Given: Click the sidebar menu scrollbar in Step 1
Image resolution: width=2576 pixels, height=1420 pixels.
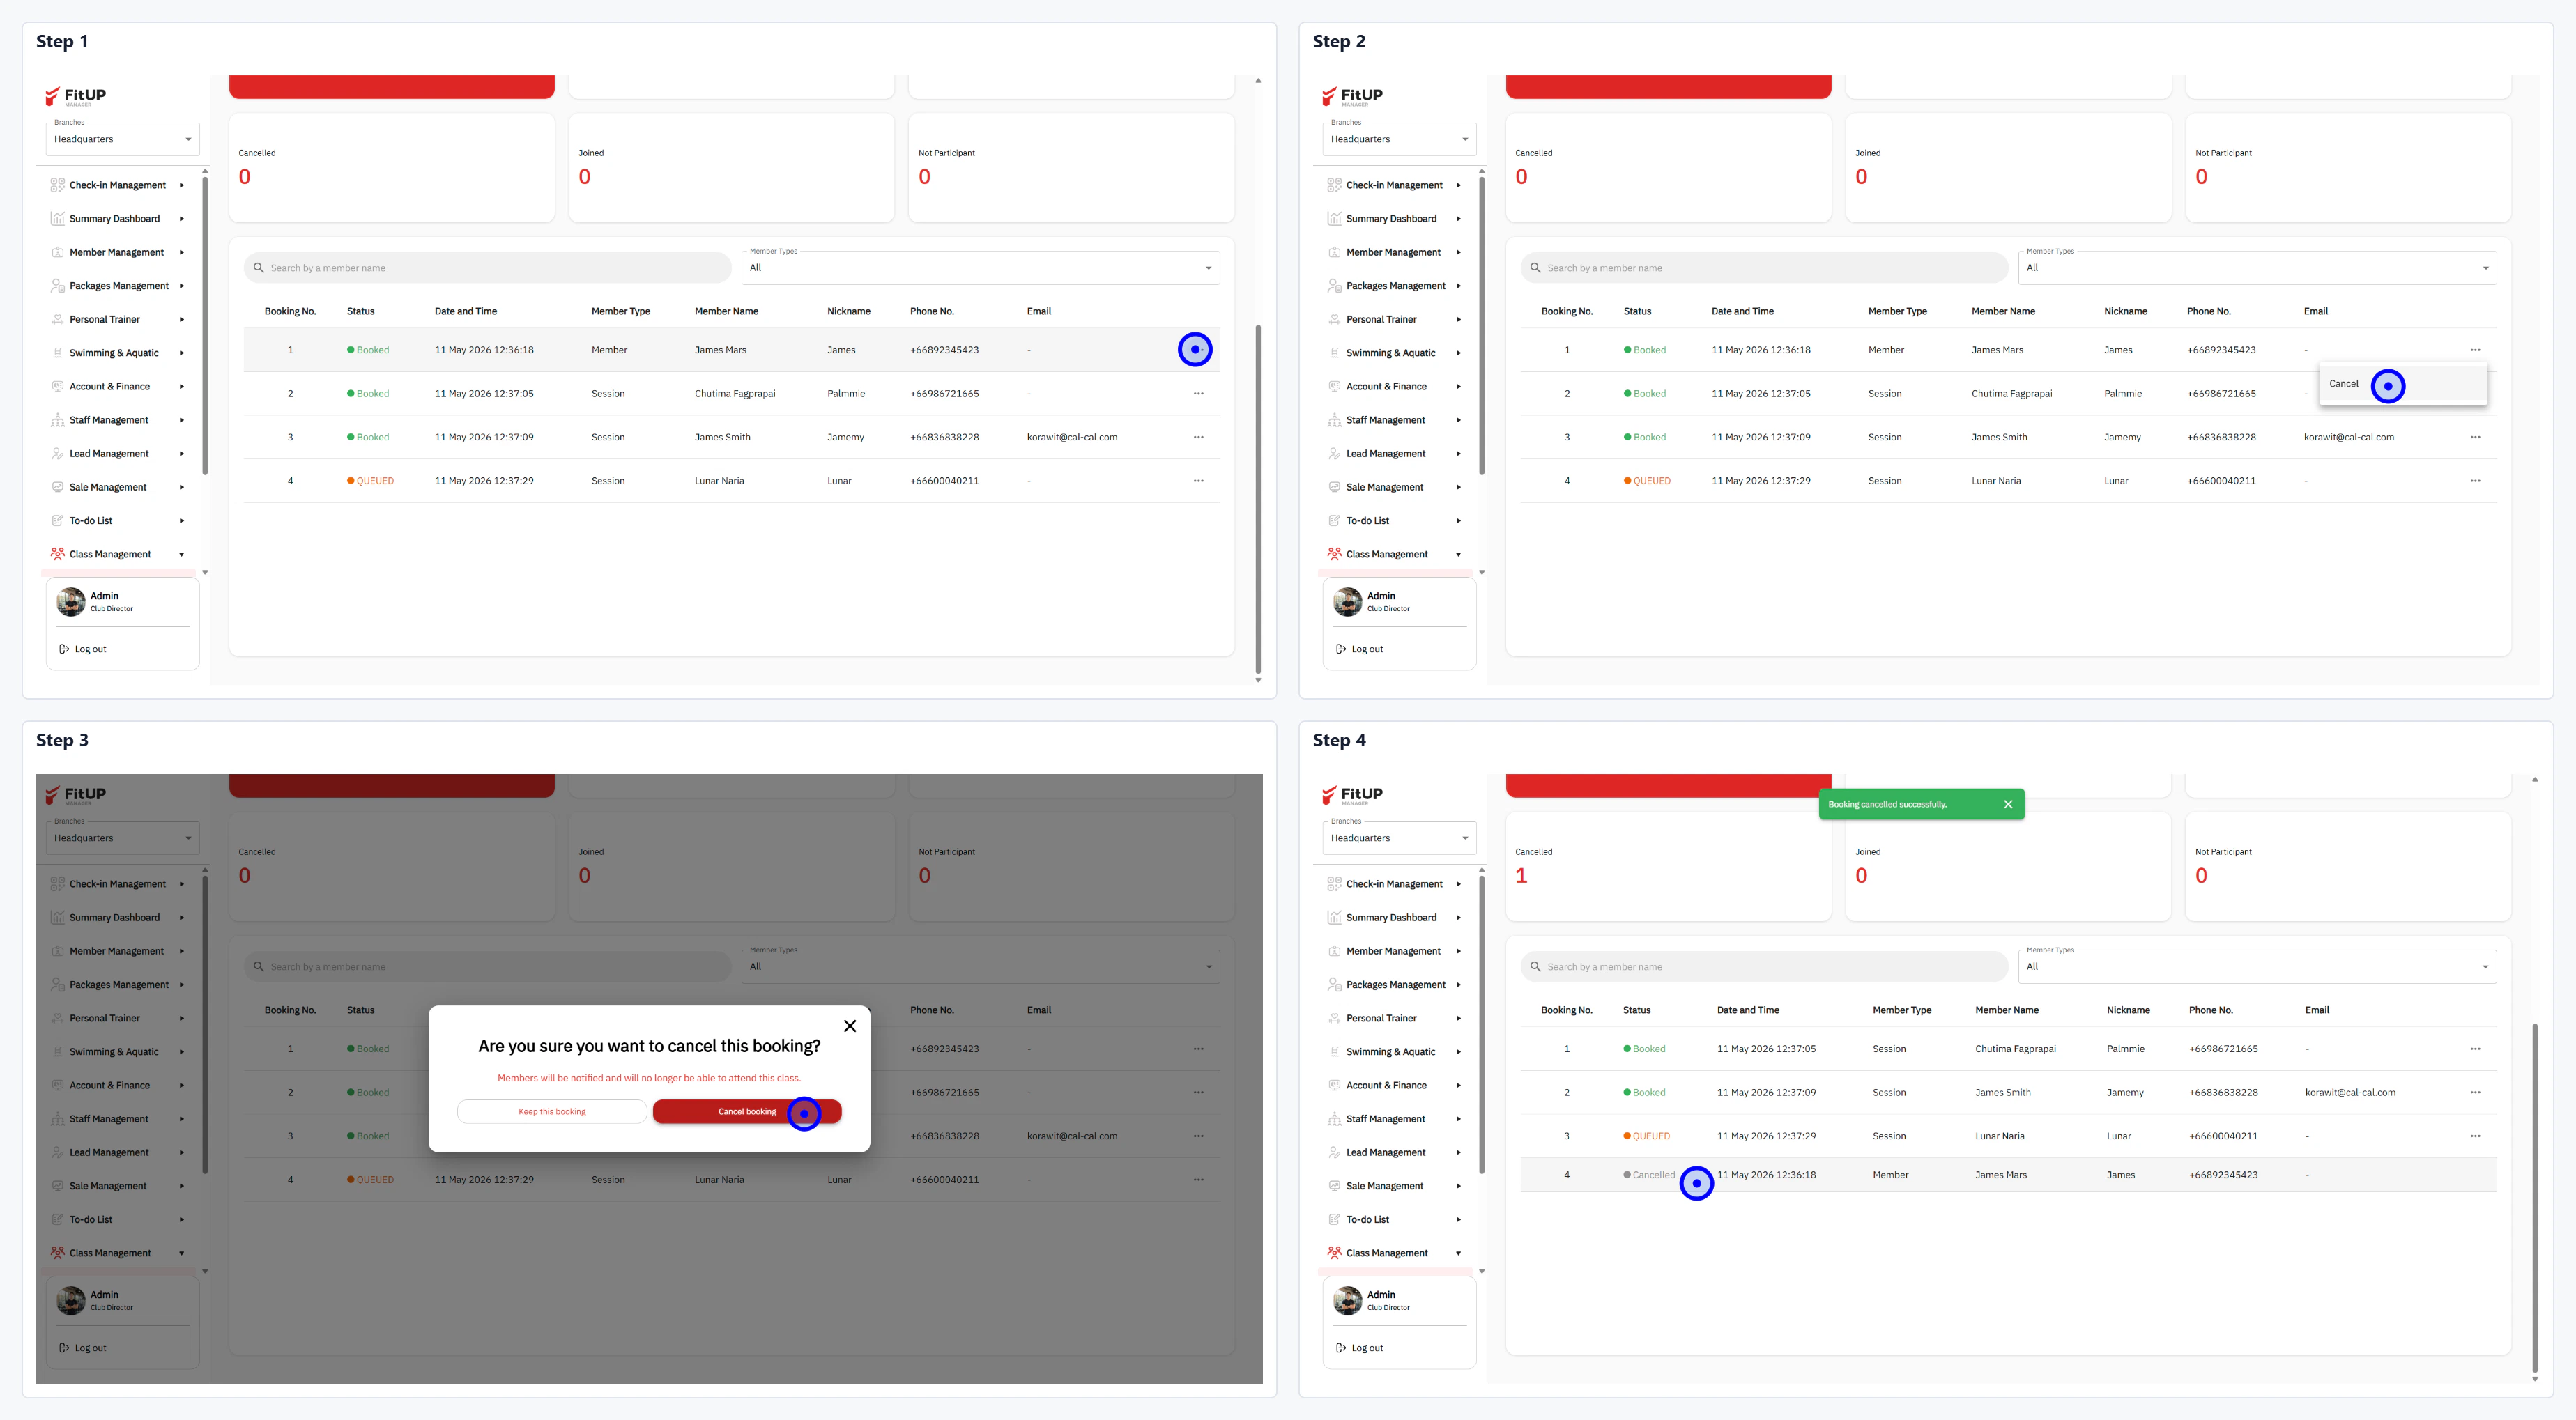Looking at the screenshot, I should click(x=205, y=325).
